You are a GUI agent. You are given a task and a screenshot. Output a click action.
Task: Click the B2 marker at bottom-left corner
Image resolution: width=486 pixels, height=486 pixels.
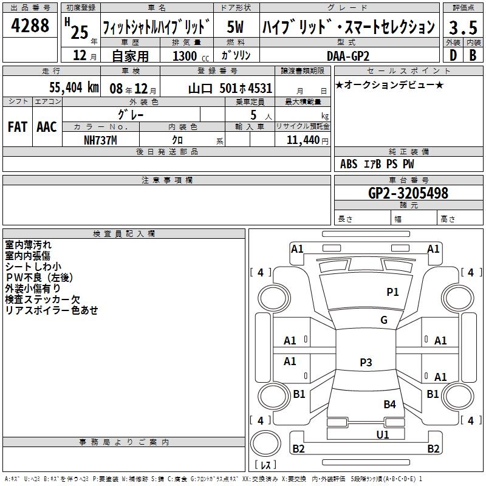(298, 449)
